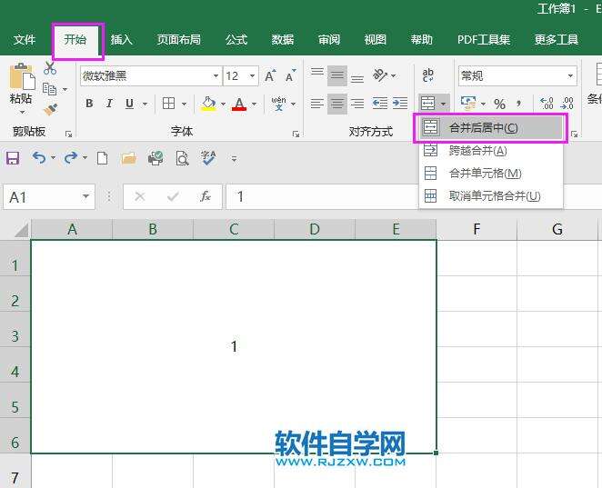Viewport: 602px width, 488px height.
Task: Align text to the right
Action: [357, 104]
